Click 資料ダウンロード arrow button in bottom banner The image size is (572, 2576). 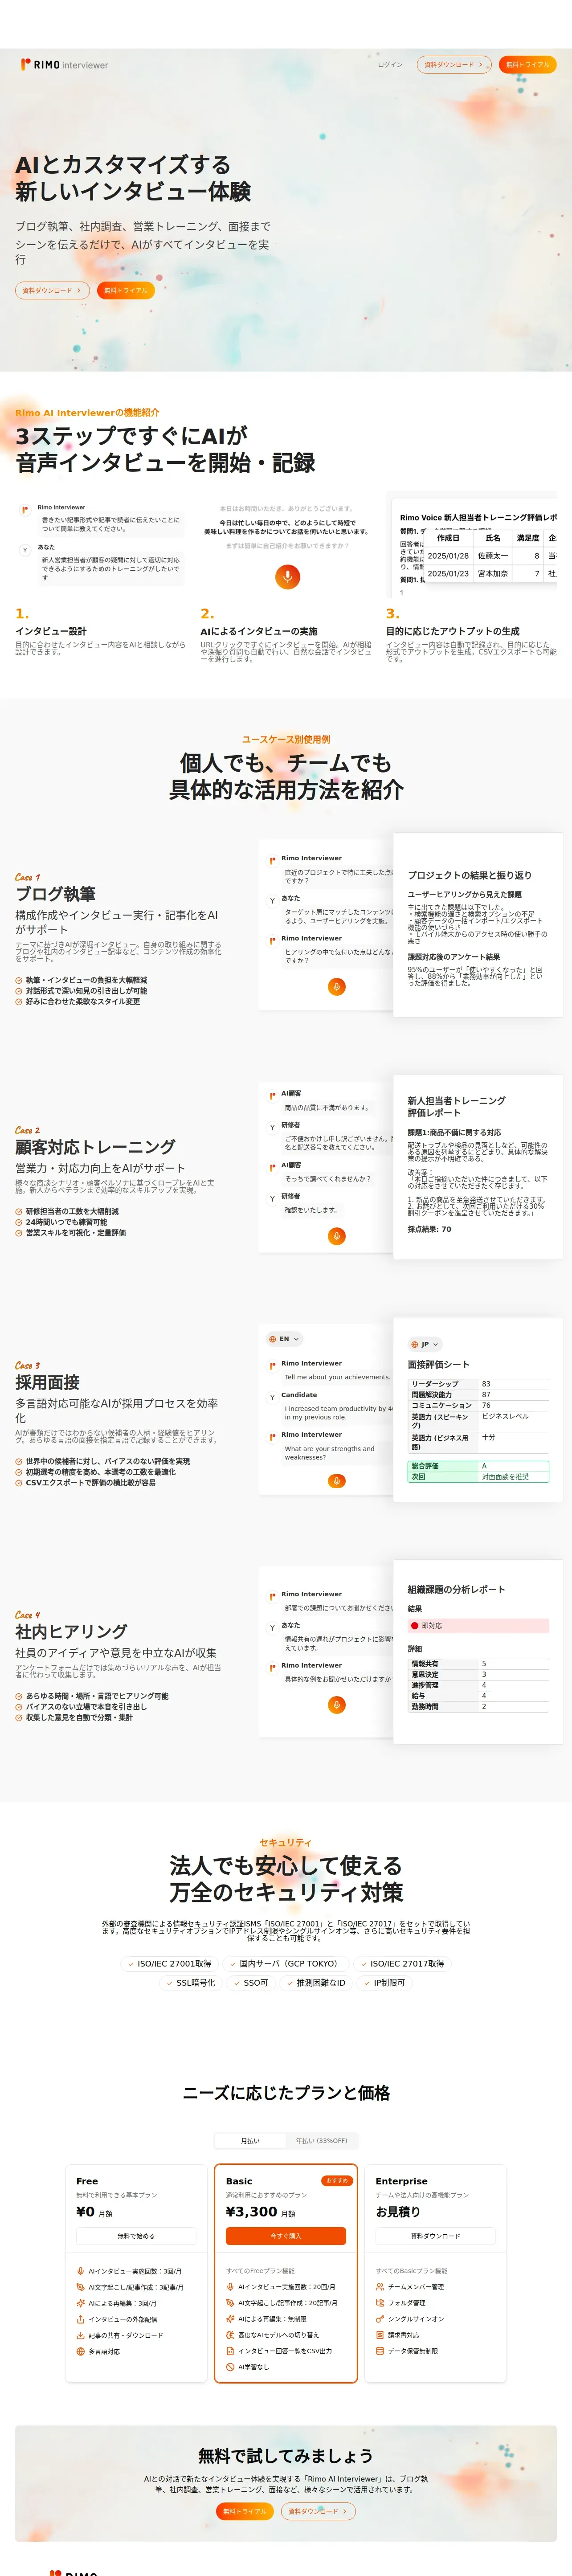click(x=318, y=2511)
